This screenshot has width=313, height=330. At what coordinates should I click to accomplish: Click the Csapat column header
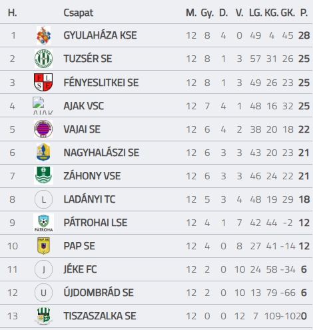pyautogui.click(x=79, y=13)
